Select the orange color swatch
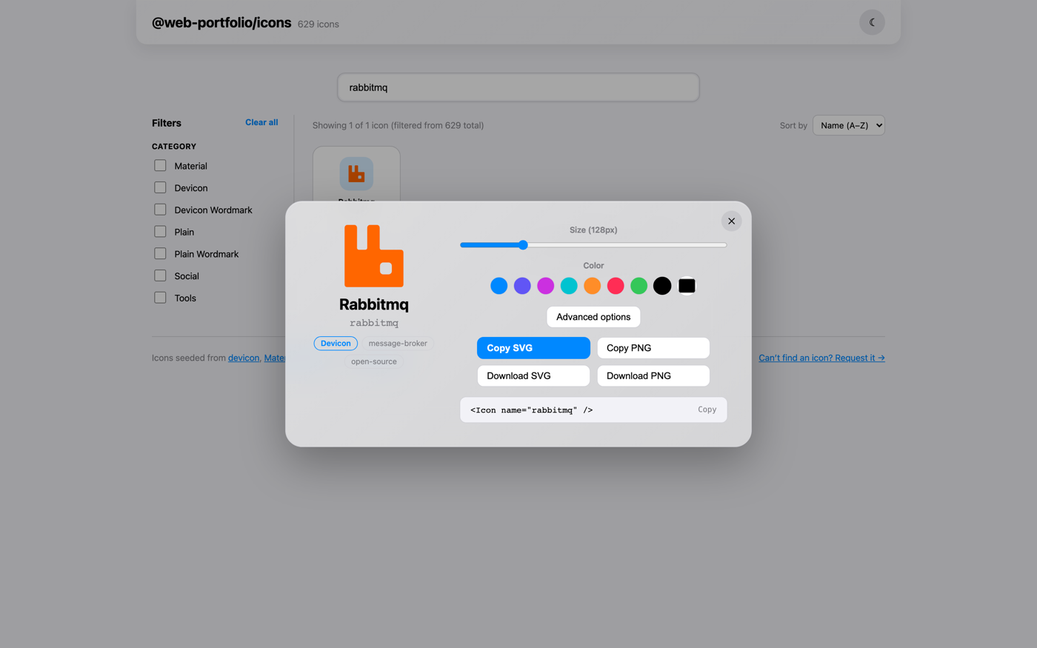 pos(592,286)
